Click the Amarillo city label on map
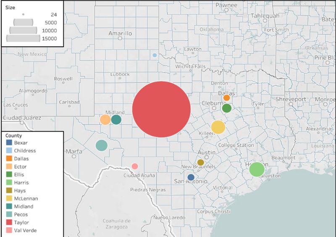This screenshot has height=237, width=336. point(120,33)
